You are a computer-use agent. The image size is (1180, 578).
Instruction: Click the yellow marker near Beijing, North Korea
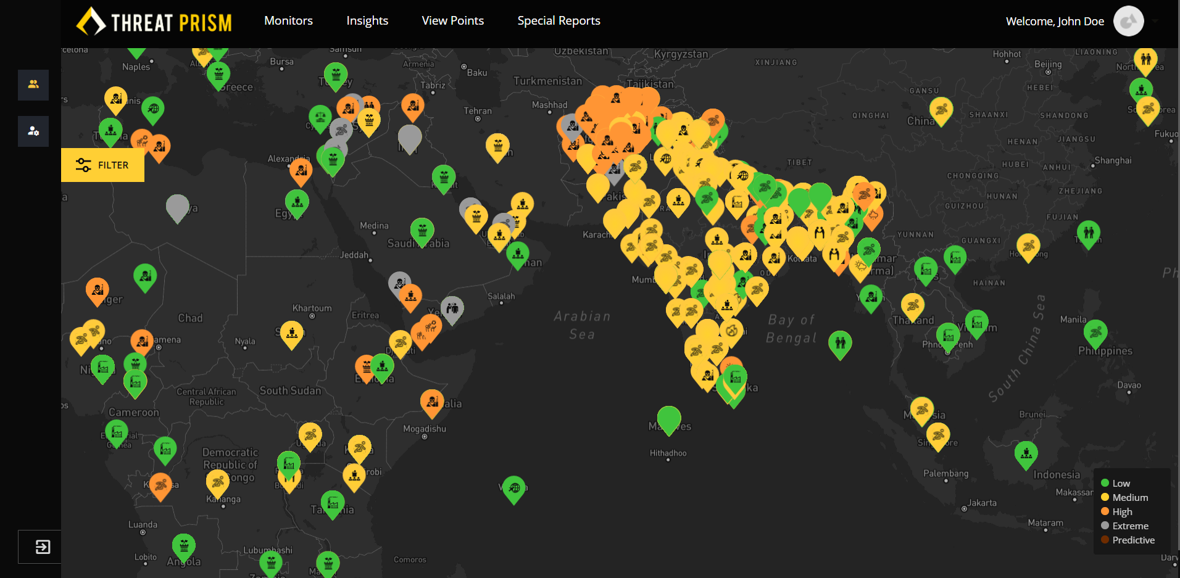pyautogui.click(x=1145, y=60)
